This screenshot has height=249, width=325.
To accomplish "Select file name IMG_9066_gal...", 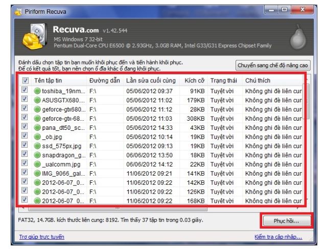I will [63, 174].
